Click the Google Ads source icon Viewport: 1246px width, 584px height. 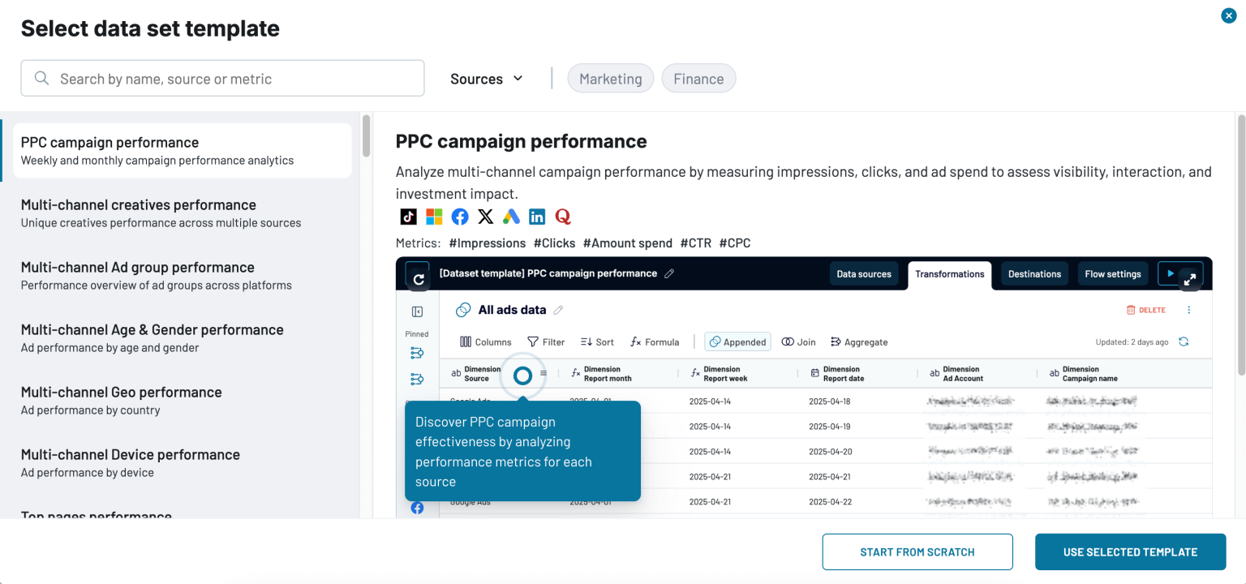511,217
